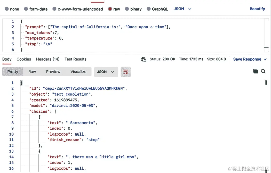Viewport: 271px width, 173px height.
Task: Click the "there was a little girl who" text
Action: pyautogui.click(x=103, y=157)
